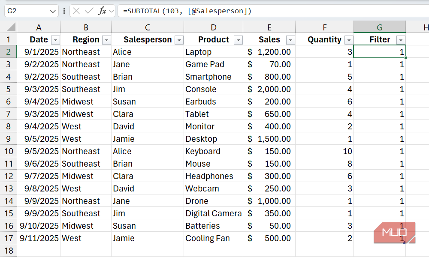The height and width of the screenshot is (257, 429).
Task: Open the Filter column filter dropdown
Action: click(x=401, y=40)
